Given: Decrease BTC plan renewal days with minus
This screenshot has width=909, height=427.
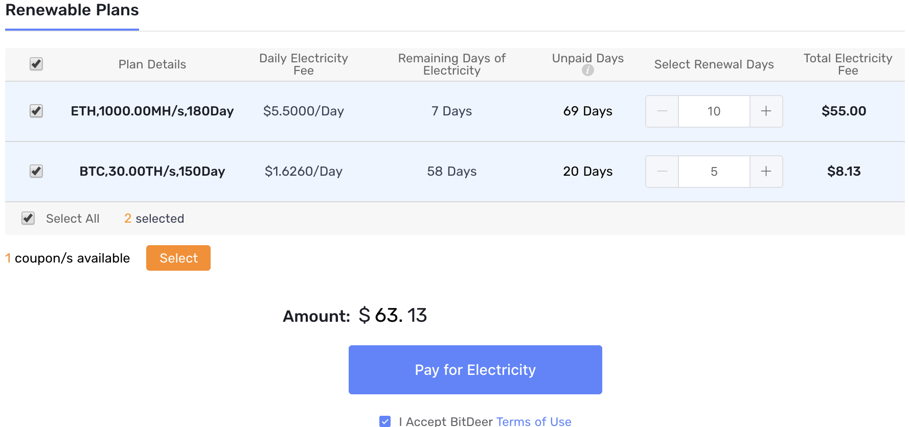Looking at the screenshot, I should click(x=662, y=172).
